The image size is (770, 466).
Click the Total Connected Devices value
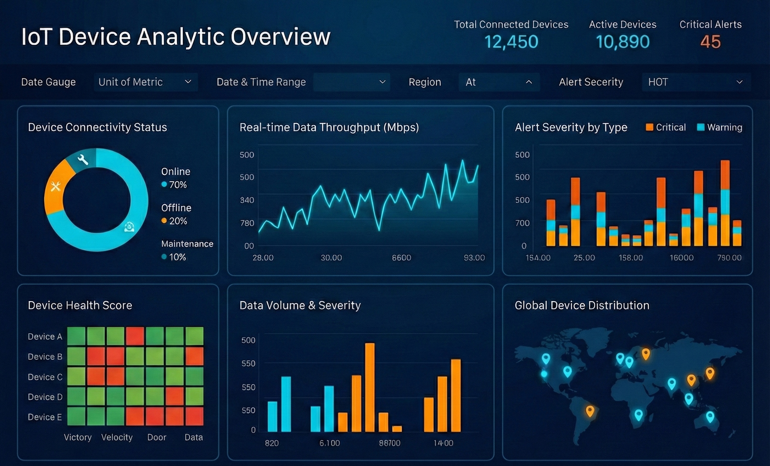pos(512,42)
